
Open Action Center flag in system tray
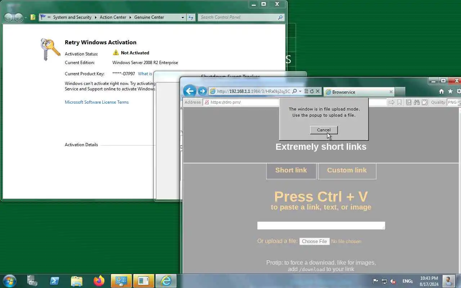pos(375,281)
